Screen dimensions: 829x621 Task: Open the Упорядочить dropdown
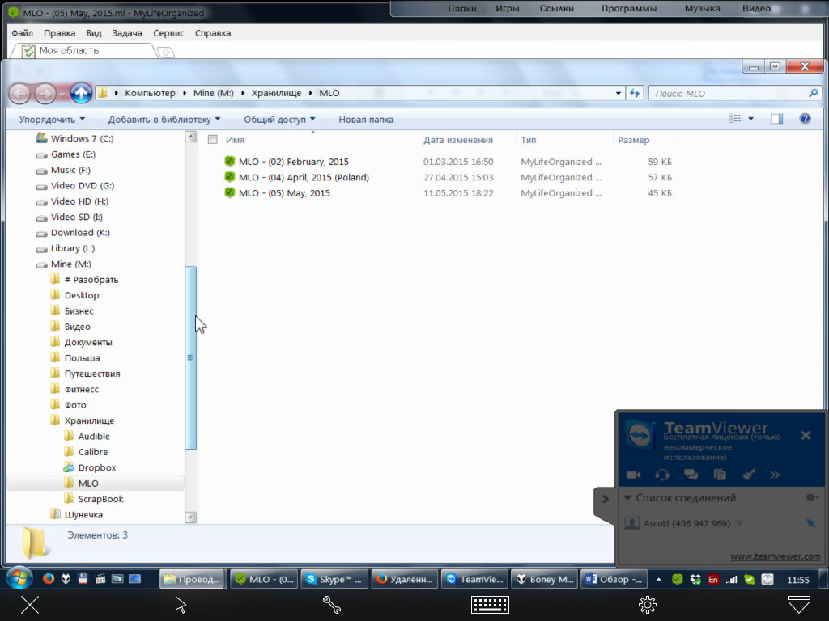(x=53, y=120)
